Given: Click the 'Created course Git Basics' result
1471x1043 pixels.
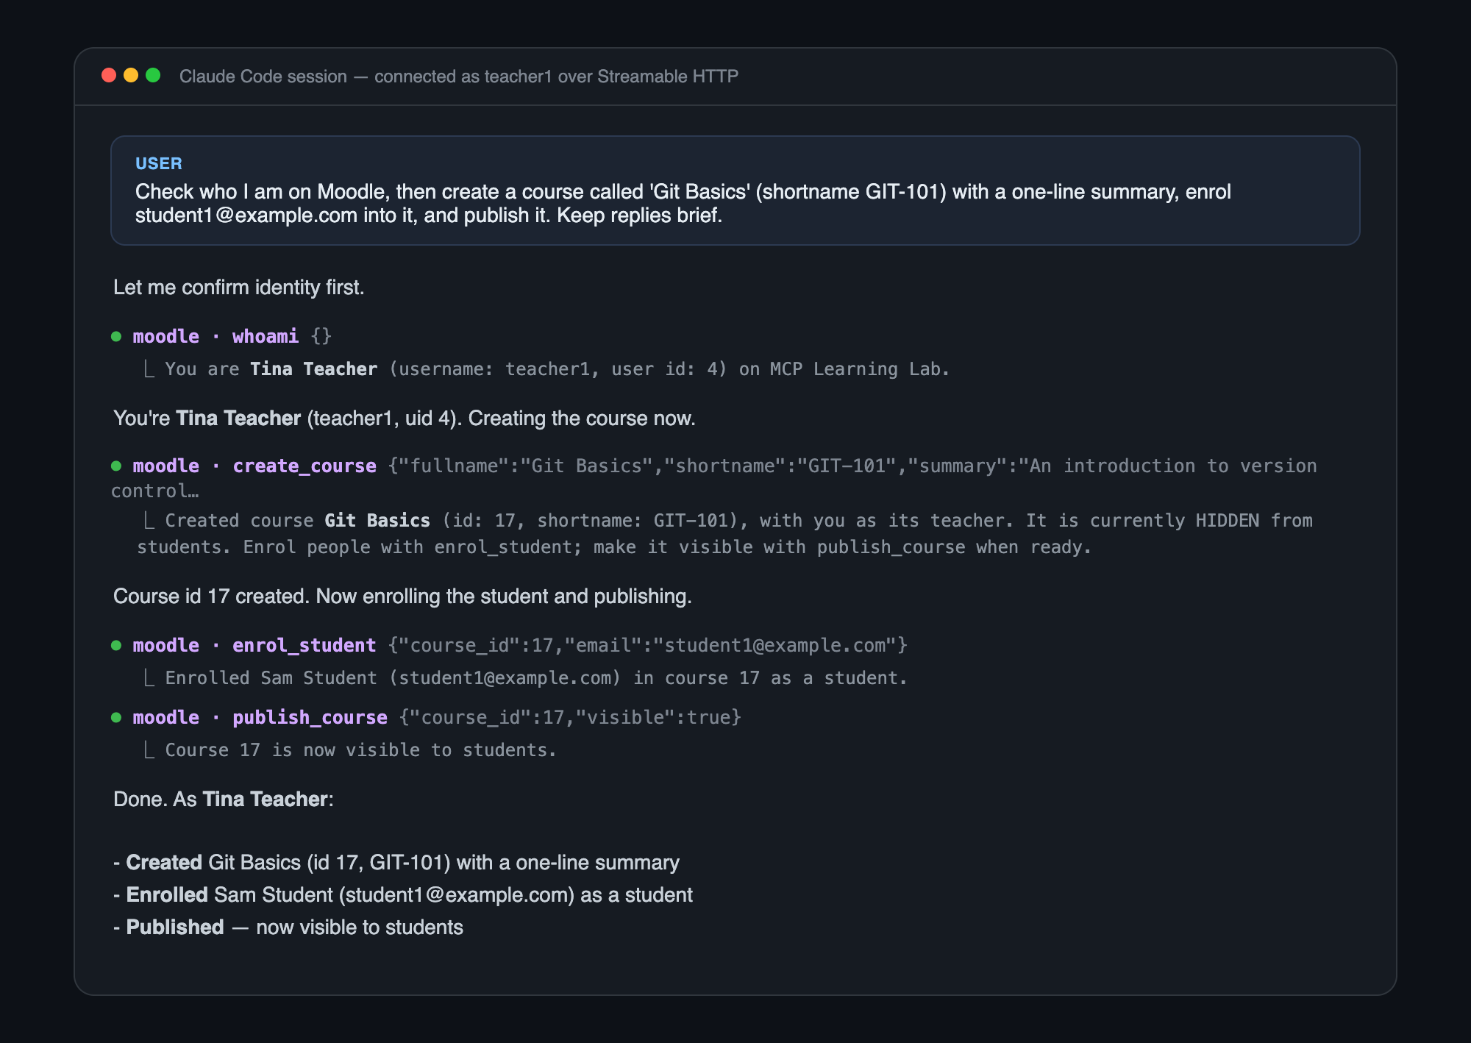Looking at the screenshot, I should pos(725,534).
